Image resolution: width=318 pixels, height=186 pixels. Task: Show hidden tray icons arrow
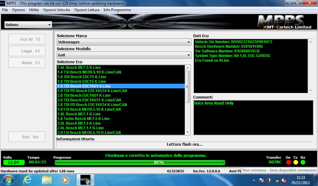pos(254,180)
